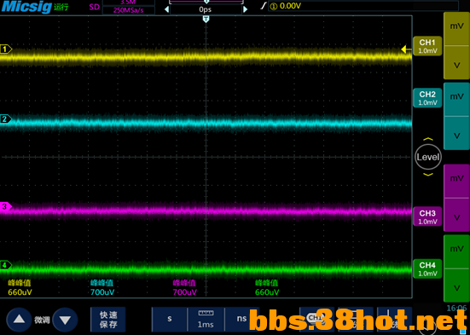Open the 1ms timebase setting
470x335 pixels.
206,320
